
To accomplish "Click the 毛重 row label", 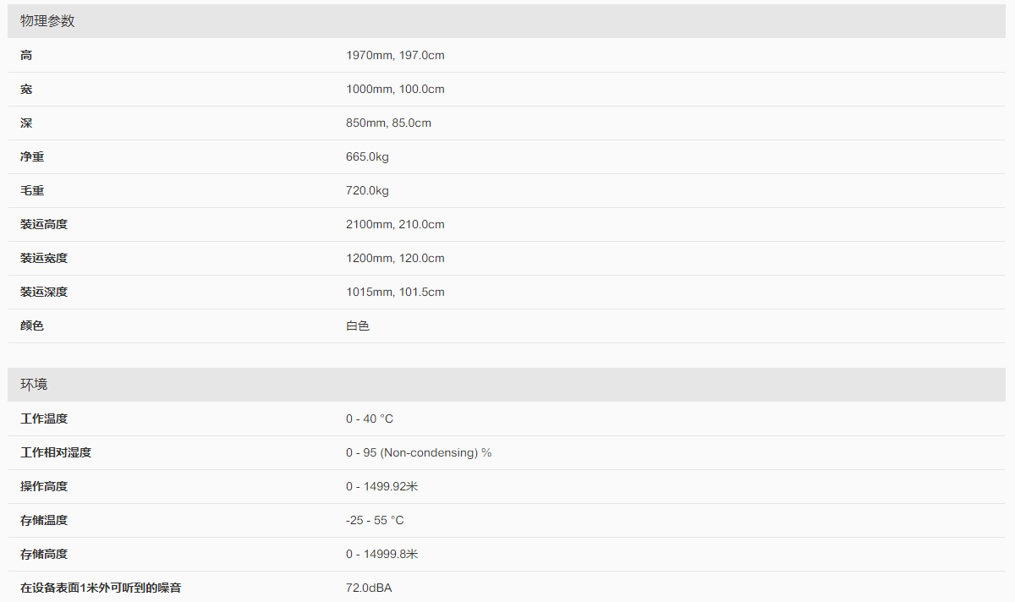I will (32, 191).
